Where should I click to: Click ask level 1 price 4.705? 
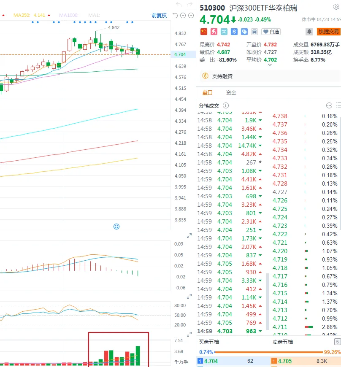coord(285,361)
